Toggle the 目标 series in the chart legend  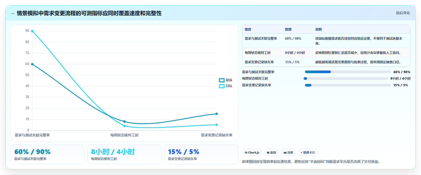coord(226,86)
